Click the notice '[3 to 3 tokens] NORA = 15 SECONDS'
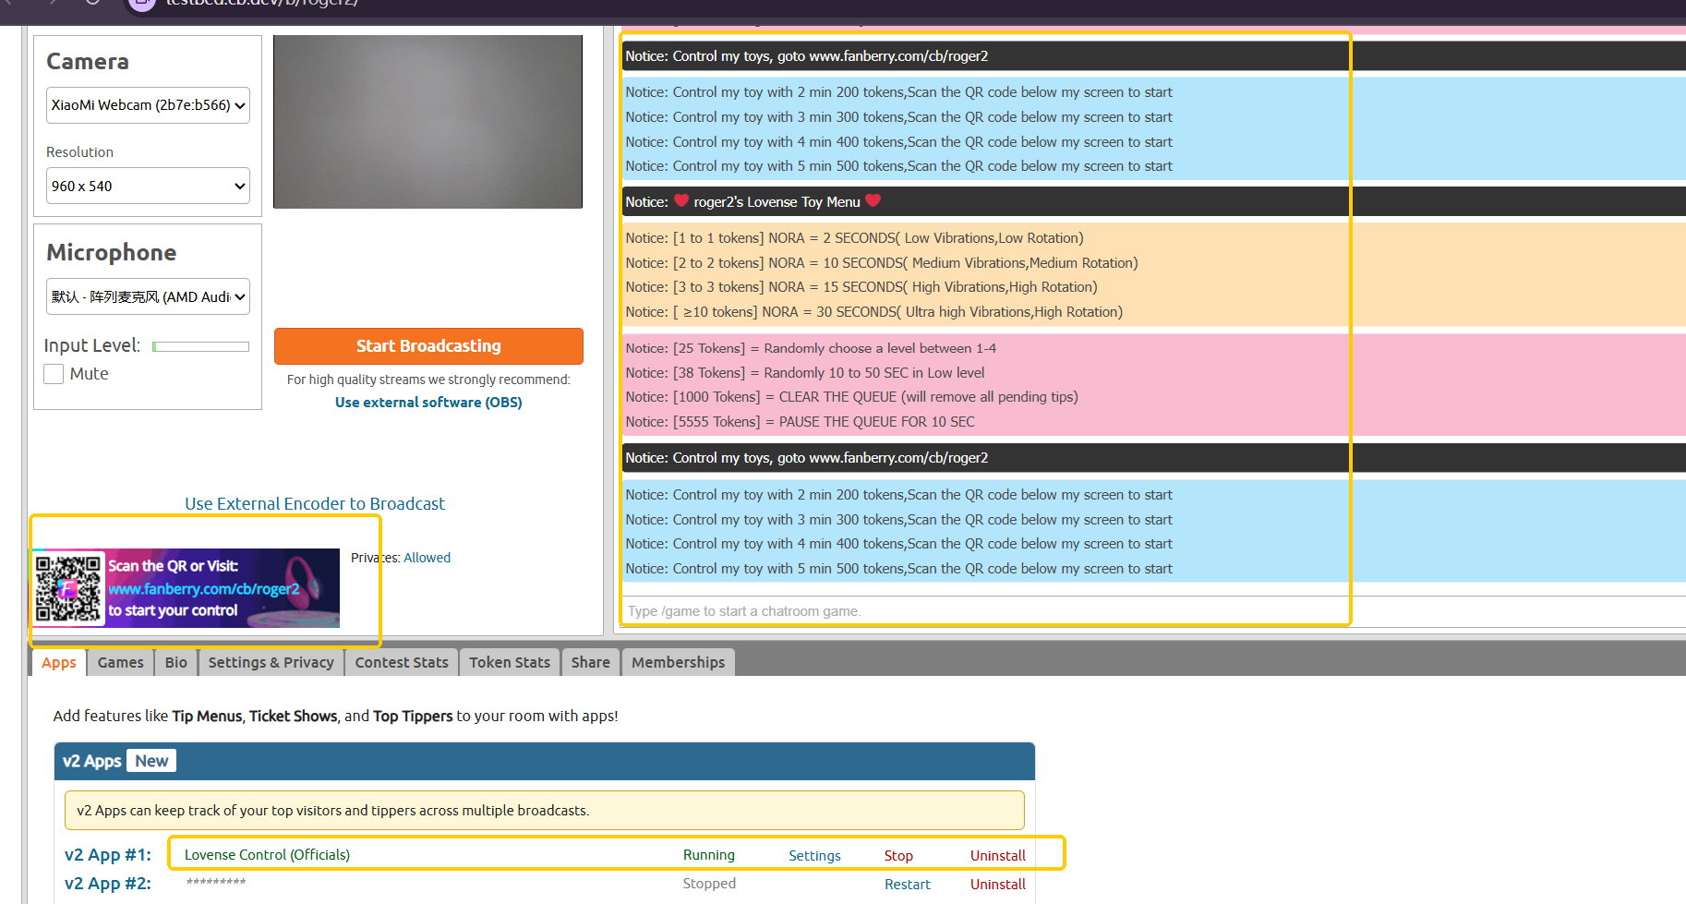This screenshot has height=904, width=1686. click(861, 287)
